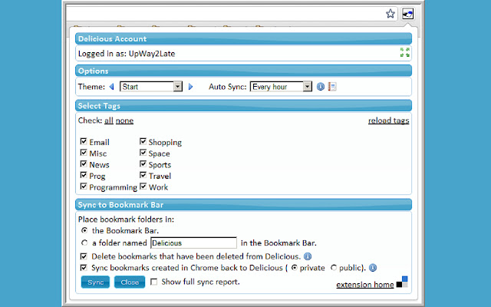The image size is (491, 307).
Task: Open Auto Sync dropdown showing Every hour
Action: [x=281, y=87]
